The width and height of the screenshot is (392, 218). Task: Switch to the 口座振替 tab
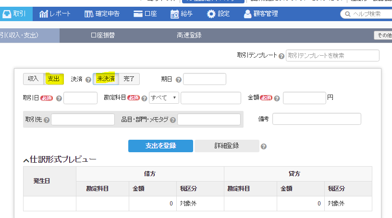(x=103, y=35)
